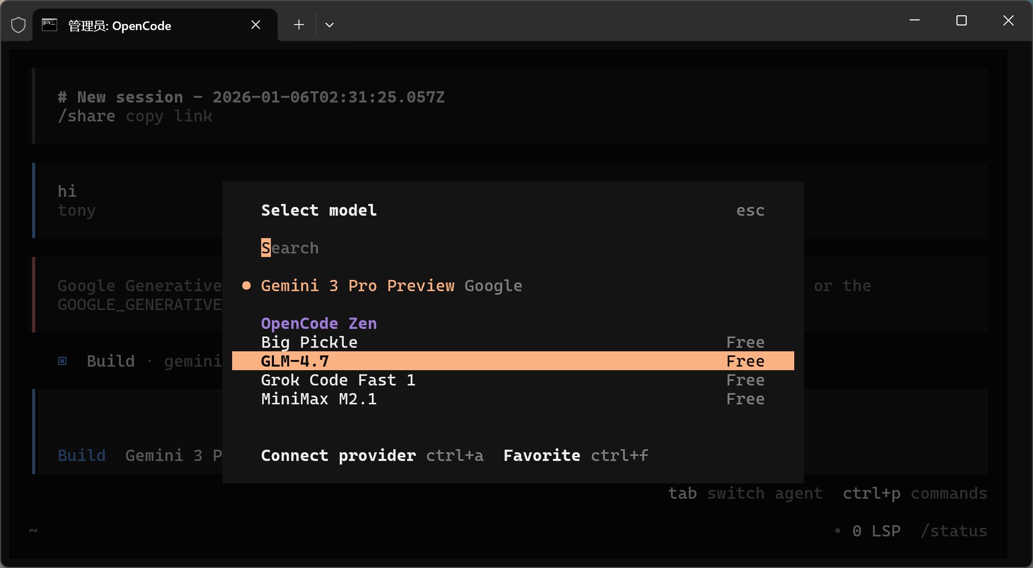Close the OpenCode terminal tab
The image size is (1033, 568).
[256, 25]
